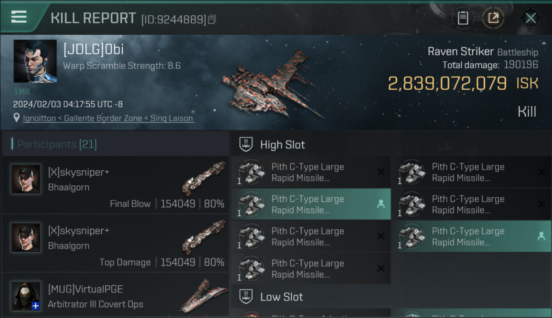552x318 pixels.
Task: Click the VirtualPGE portrait plus badge
Action: (36, 306)
